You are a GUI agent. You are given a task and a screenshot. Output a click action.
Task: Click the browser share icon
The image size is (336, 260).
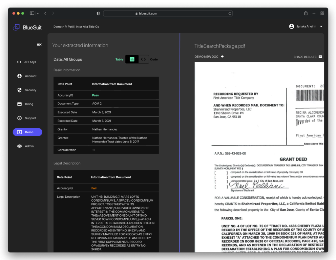point(306,13)
